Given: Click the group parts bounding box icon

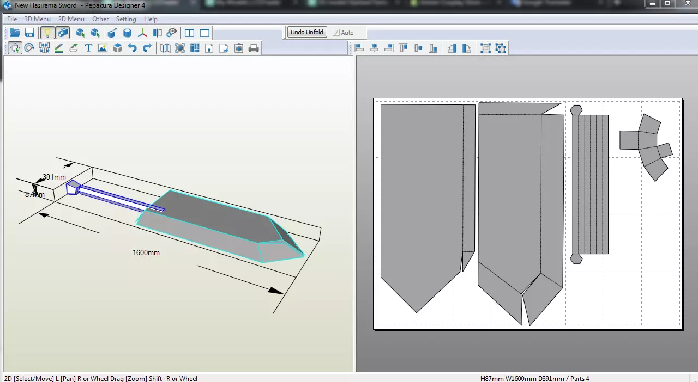Looking at the screenshot, I should click(x=485, y=48).
